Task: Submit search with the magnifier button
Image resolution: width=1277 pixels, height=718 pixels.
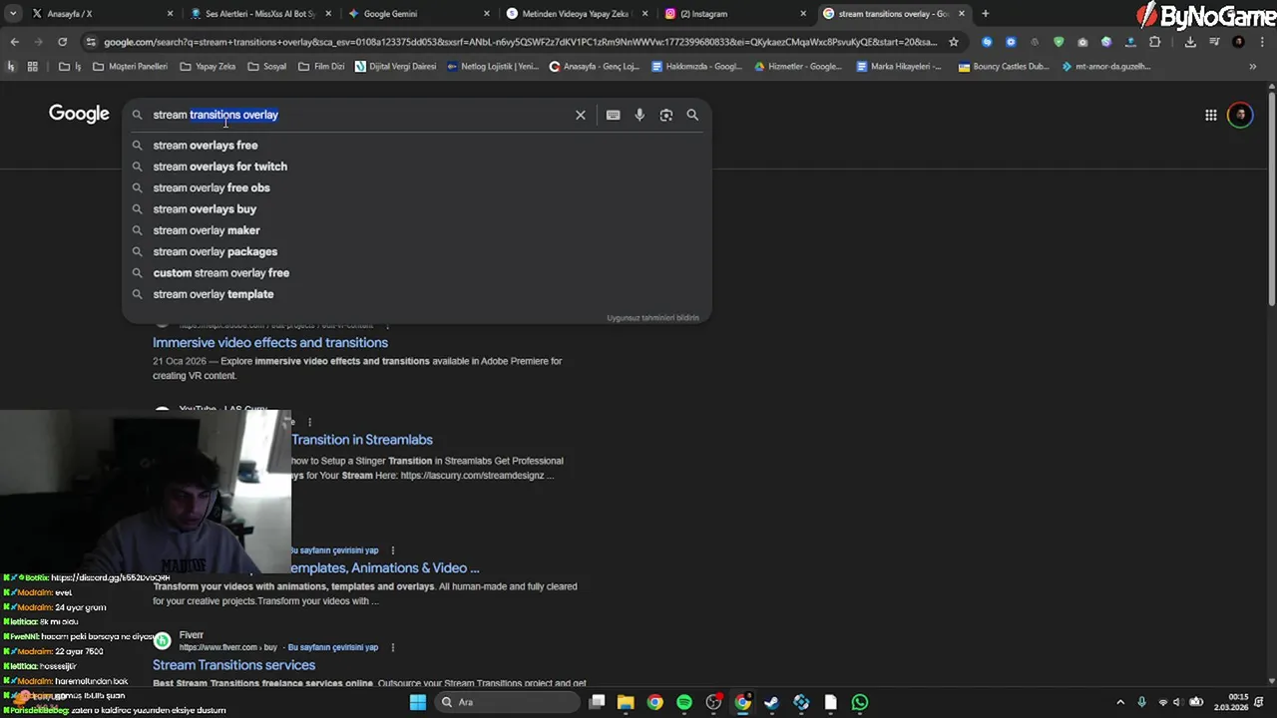Action: [x=692, y=115]
